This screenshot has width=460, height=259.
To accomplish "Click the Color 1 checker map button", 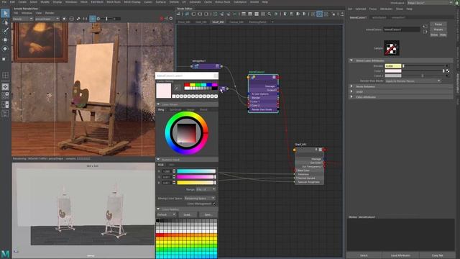I will [x=448, y=71].
